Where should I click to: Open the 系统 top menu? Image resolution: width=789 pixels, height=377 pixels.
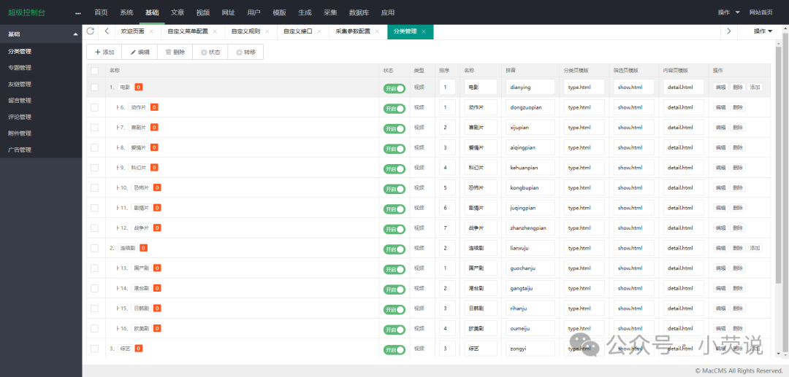click(x=127, y=12)
